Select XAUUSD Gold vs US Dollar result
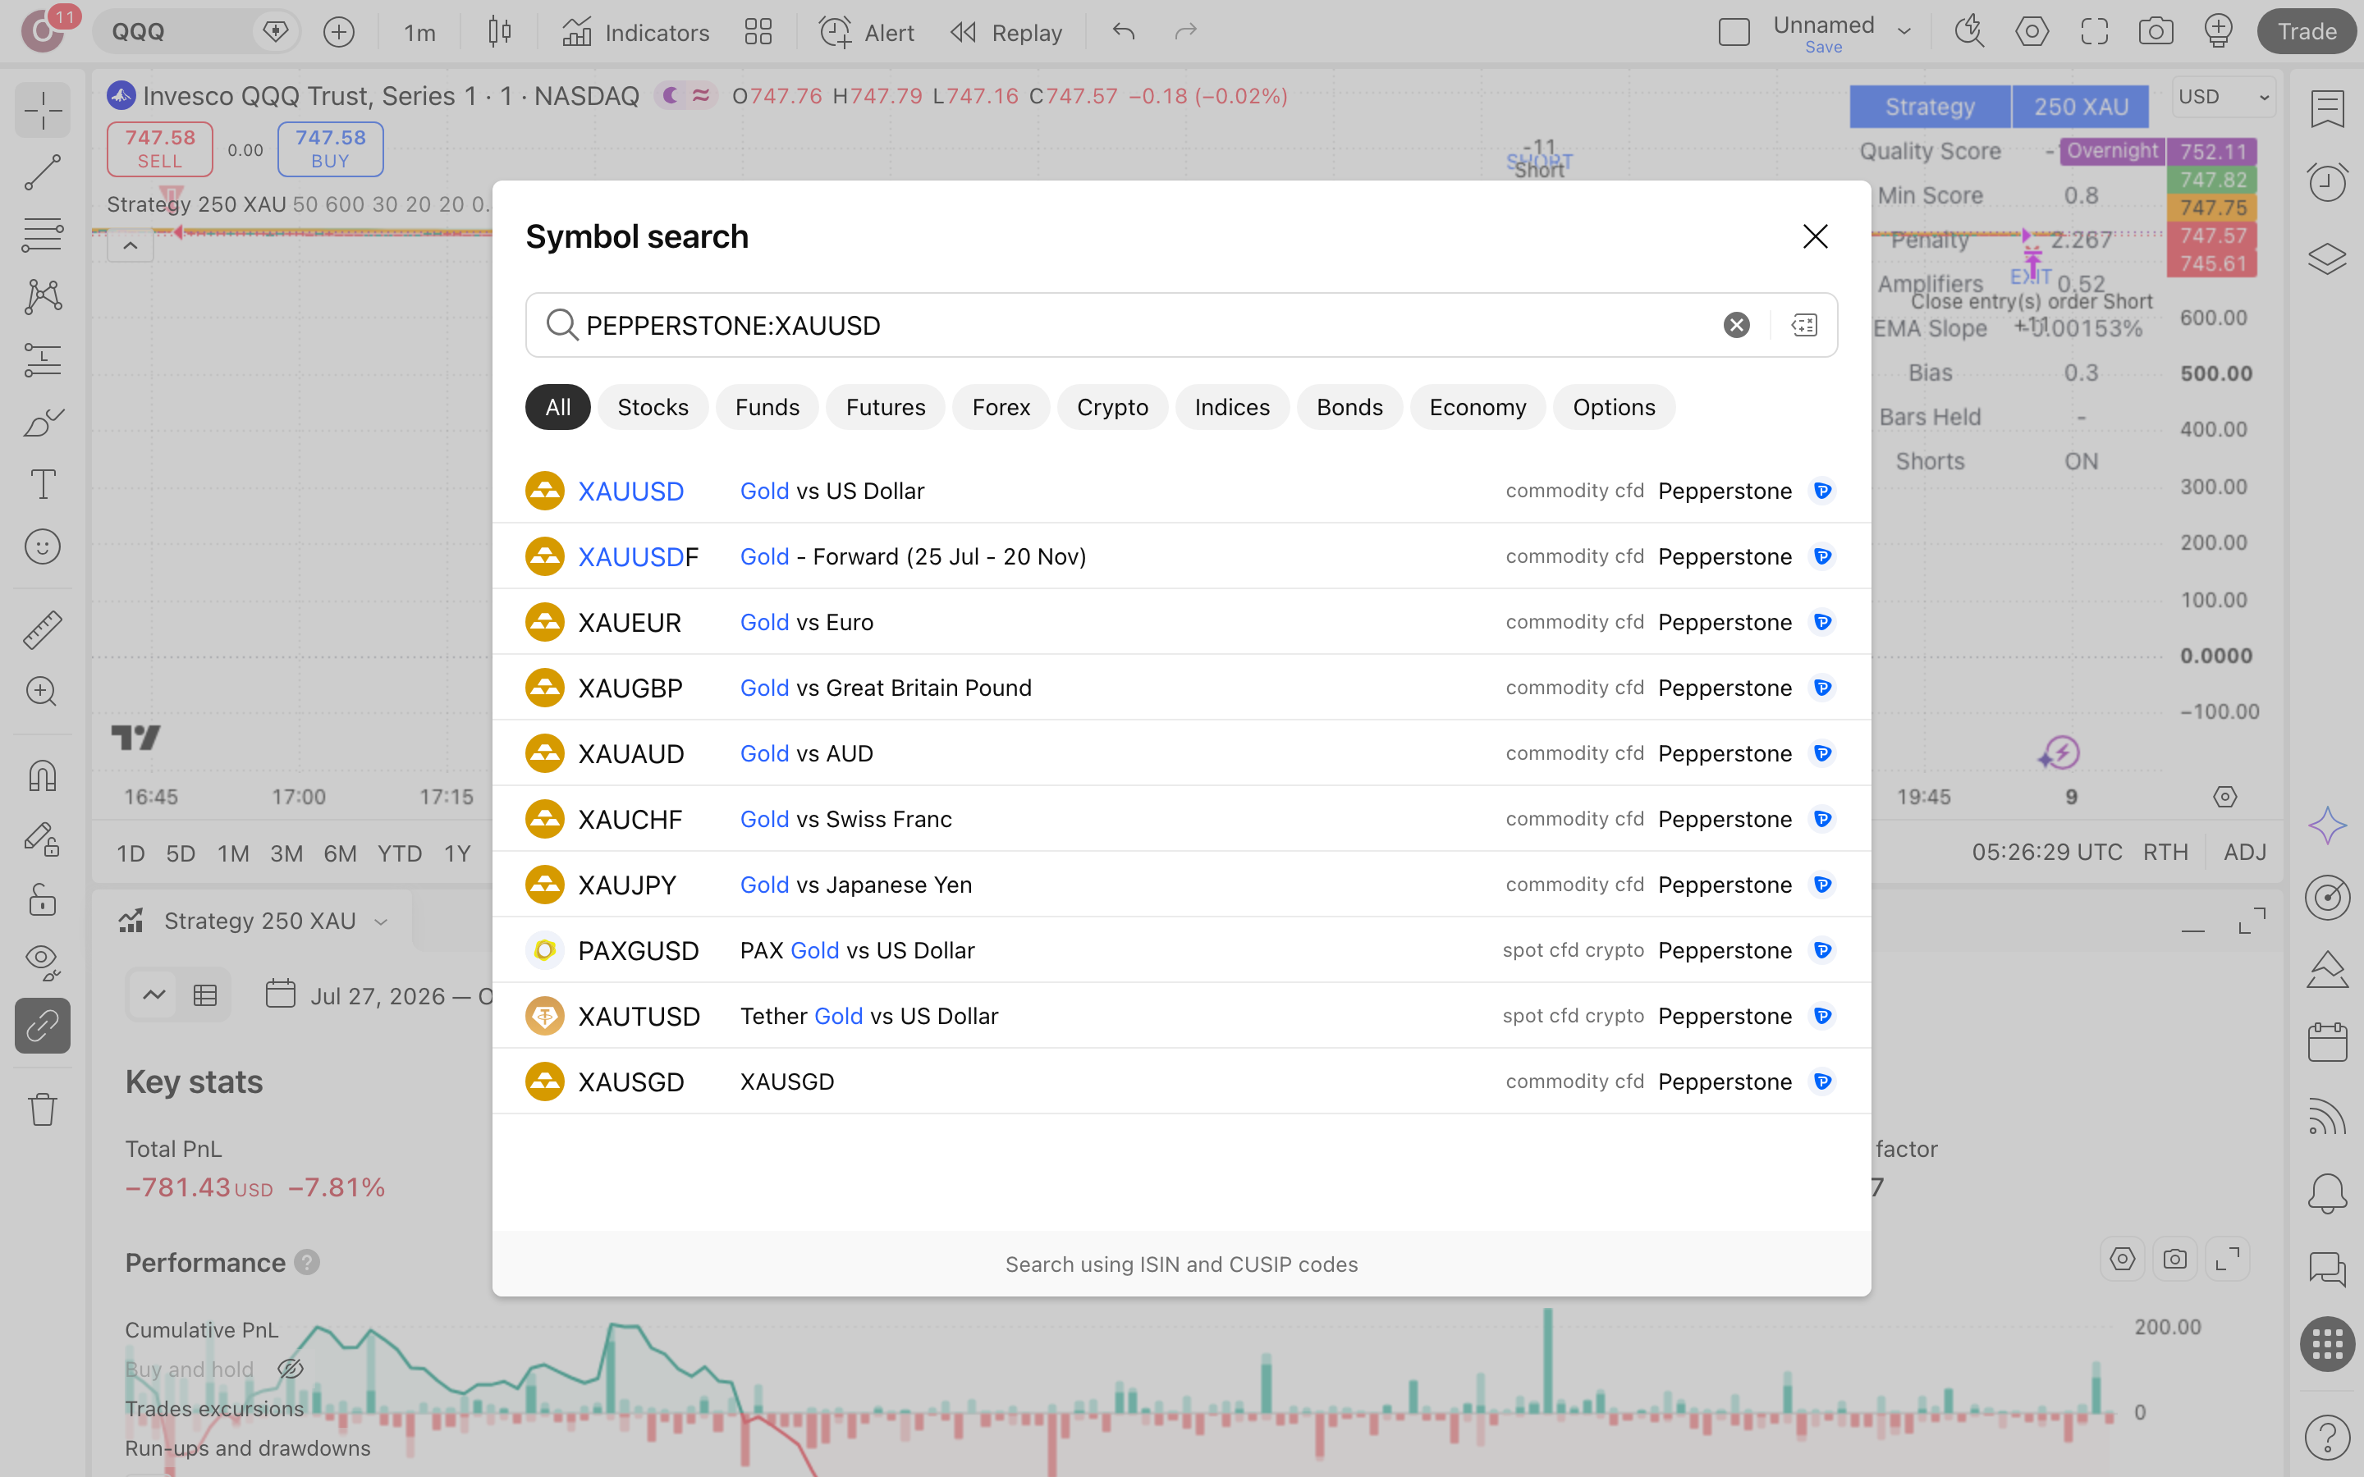Viewport: 2364px width, 1477px height. pos(1181,491)
